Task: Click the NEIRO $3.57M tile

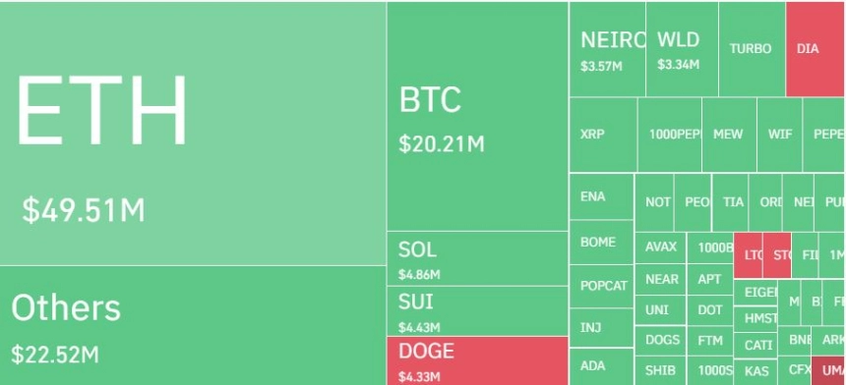Action: pos(608,49)
